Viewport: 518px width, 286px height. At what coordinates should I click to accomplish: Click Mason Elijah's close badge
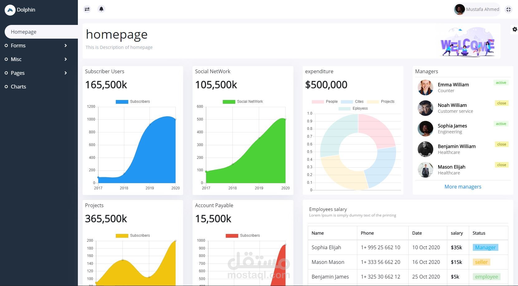pos(501,165)
